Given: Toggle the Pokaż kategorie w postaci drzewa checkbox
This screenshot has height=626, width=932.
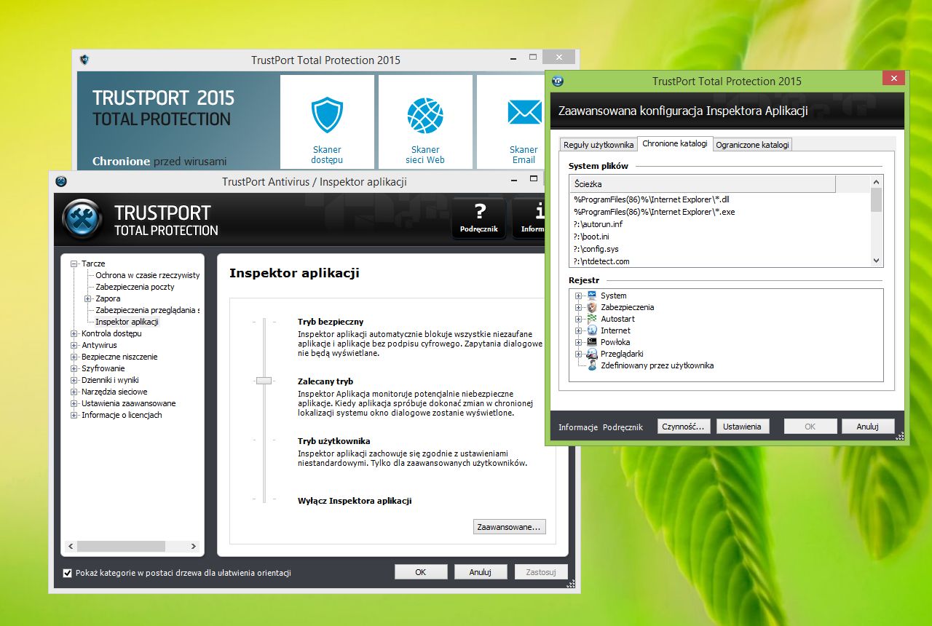Looking at the screenshot, I should [68, 573].
